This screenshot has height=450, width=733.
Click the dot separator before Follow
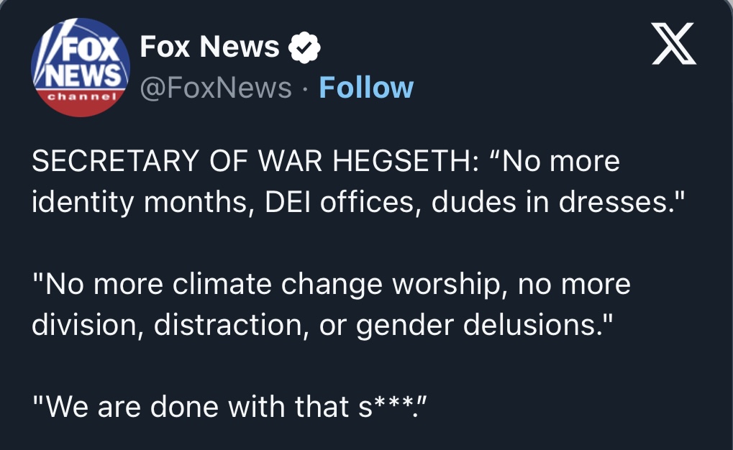(x=305, y=88)
